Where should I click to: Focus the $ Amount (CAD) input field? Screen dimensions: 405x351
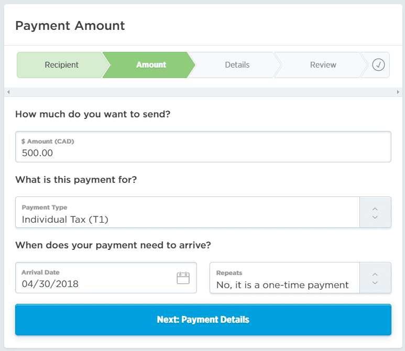(203, 147)
